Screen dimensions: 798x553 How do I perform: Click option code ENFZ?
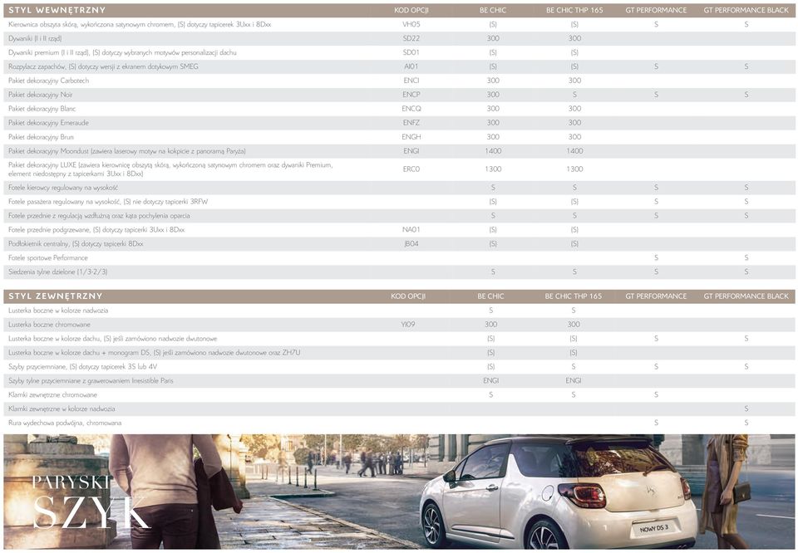[411, 123]
